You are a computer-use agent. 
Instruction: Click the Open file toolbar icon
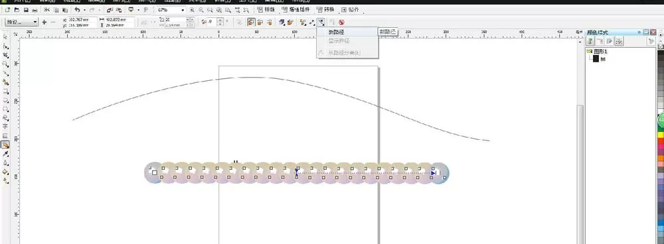[17, 10]
